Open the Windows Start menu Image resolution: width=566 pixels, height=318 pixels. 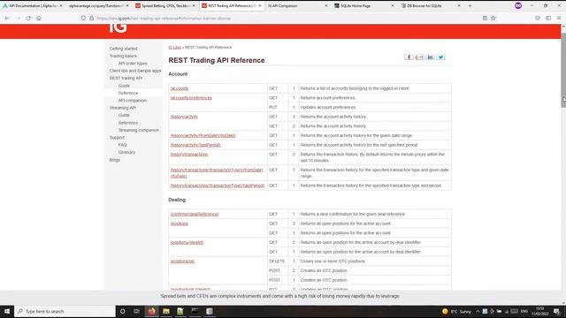point(7,311)
